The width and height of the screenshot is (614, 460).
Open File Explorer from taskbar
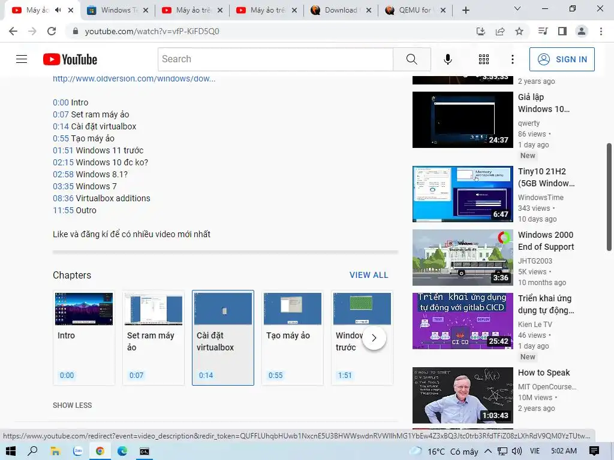click(55, 451)
